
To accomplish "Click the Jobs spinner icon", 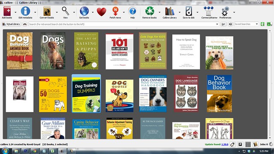I will pos(271,144).
